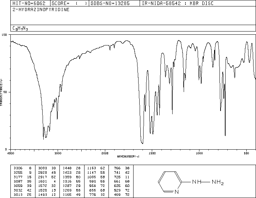Click the 4000 x-axis tick label
This screenshot has height=198, width=256.
tap(11, 153)
